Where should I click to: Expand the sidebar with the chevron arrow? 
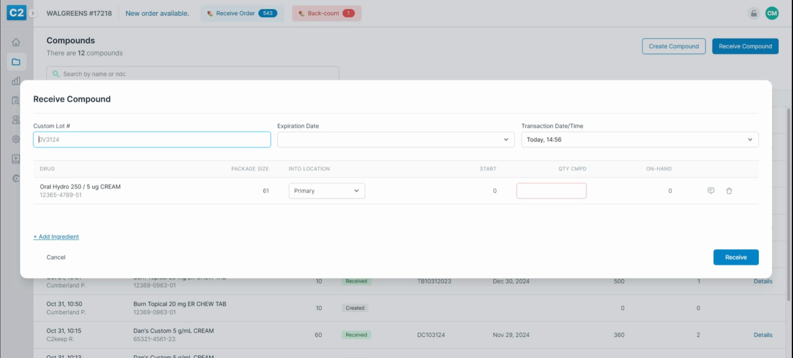pyautogui.click(x=33, y=13)
